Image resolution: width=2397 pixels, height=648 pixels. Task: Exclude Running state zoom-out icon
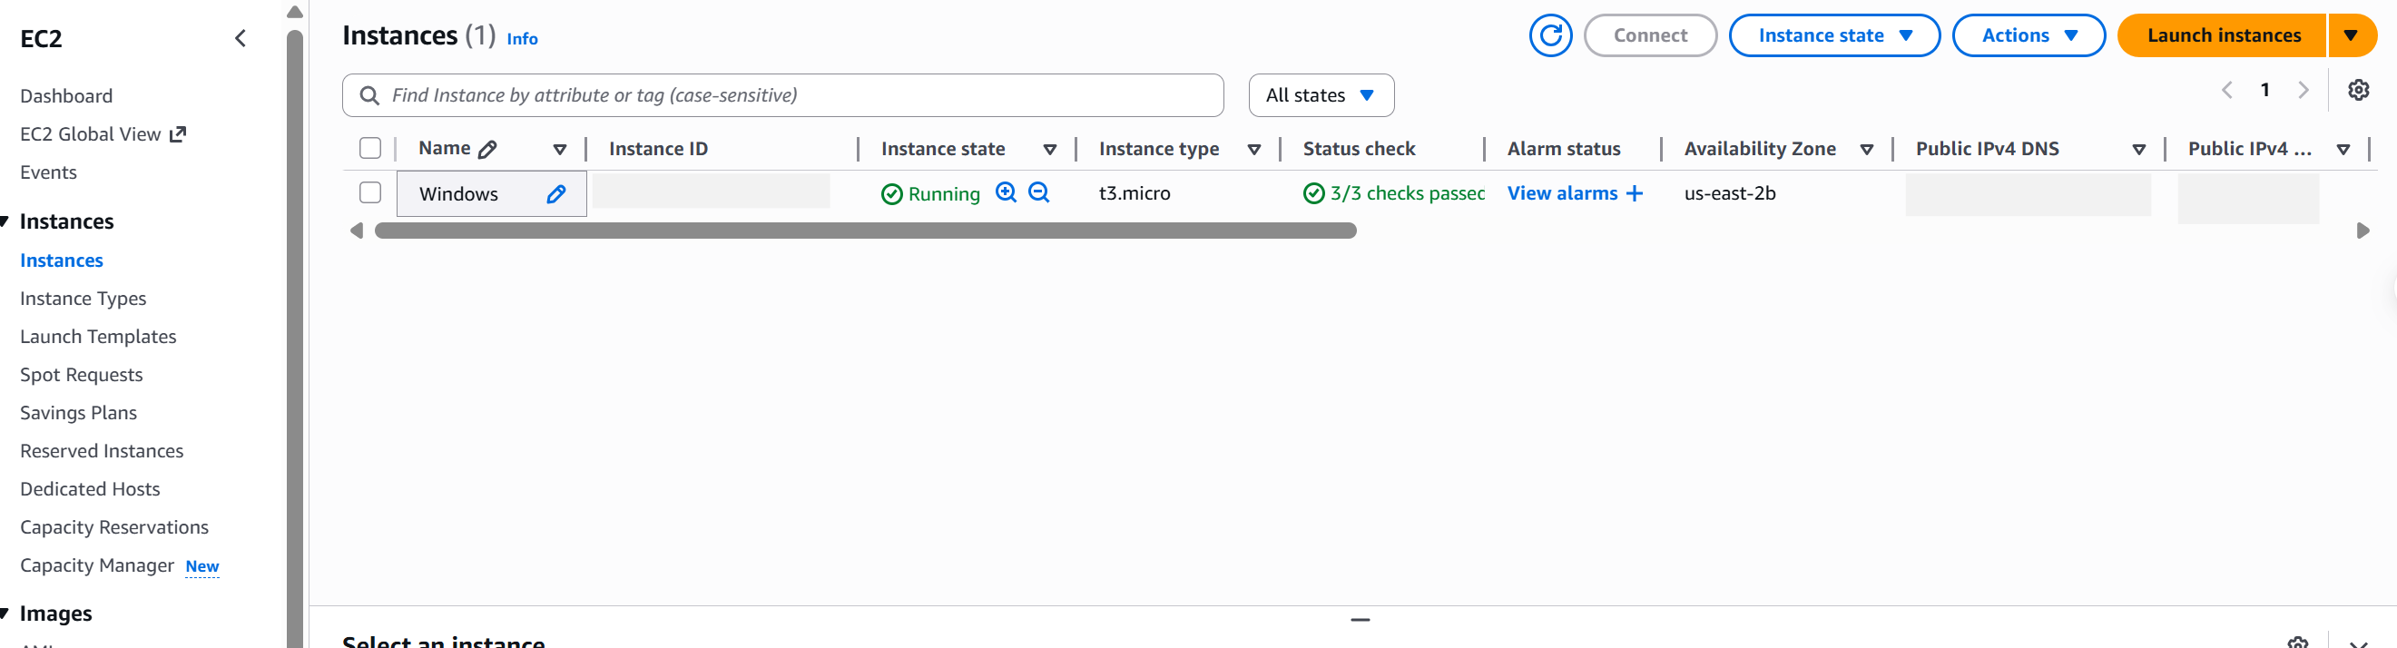pyautogui.click(x=1038, y=192)
